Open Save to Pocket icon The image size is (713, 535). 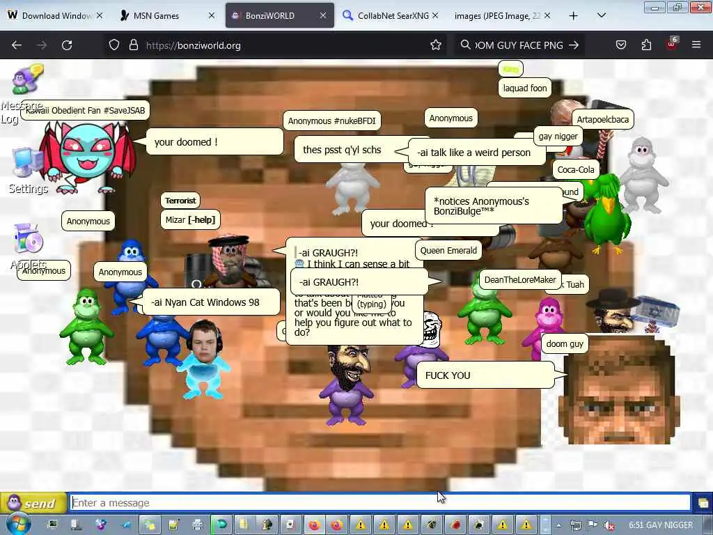coord(621,45)
